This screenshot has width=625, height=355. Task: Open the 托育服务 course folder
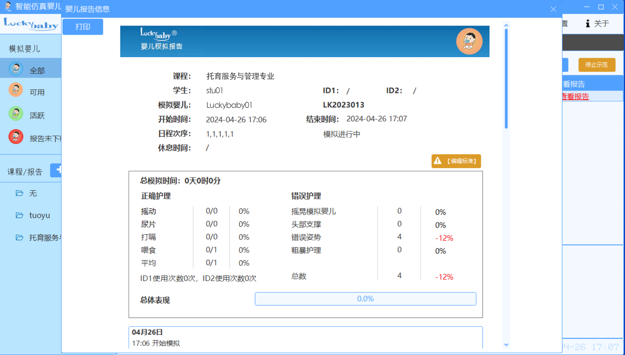20,238
